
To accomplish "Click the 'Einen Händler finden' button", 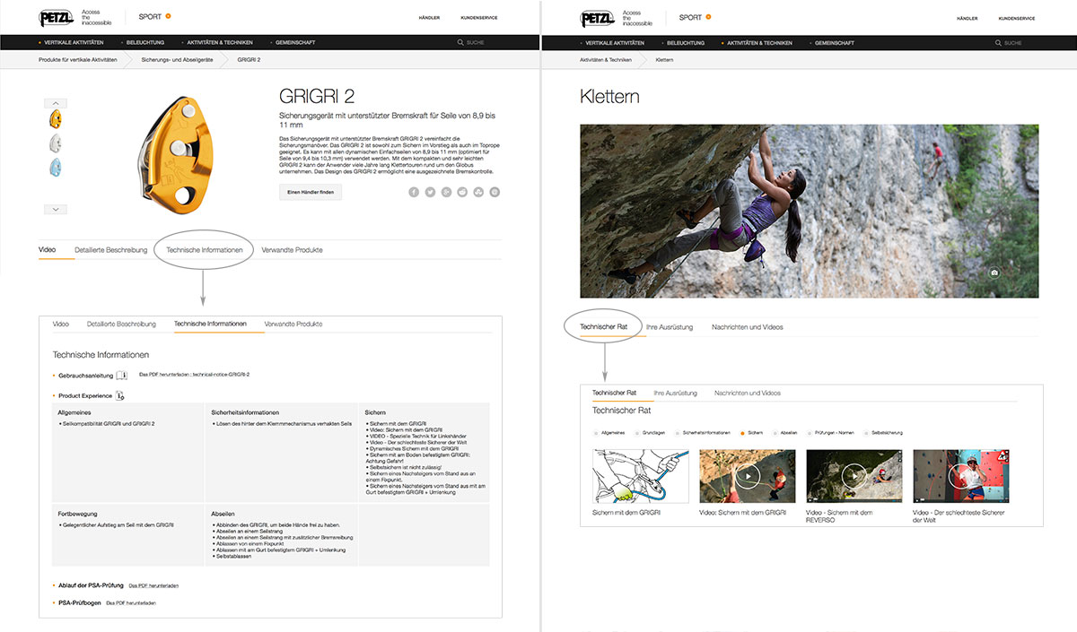I will tap(311, 192).
